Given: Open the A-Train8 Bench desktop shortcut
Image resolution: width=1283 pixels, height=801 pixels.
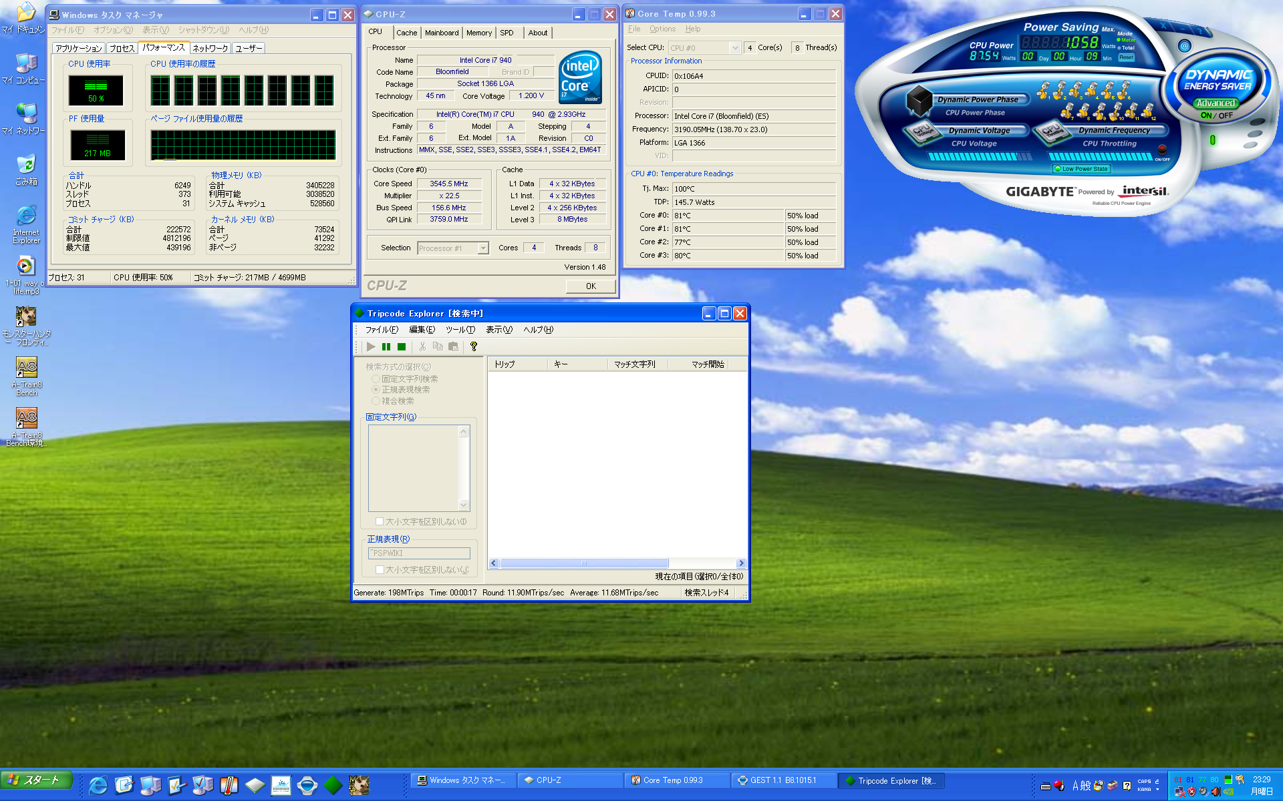Looking at the screenshot, I should click(x=26, y=368).
